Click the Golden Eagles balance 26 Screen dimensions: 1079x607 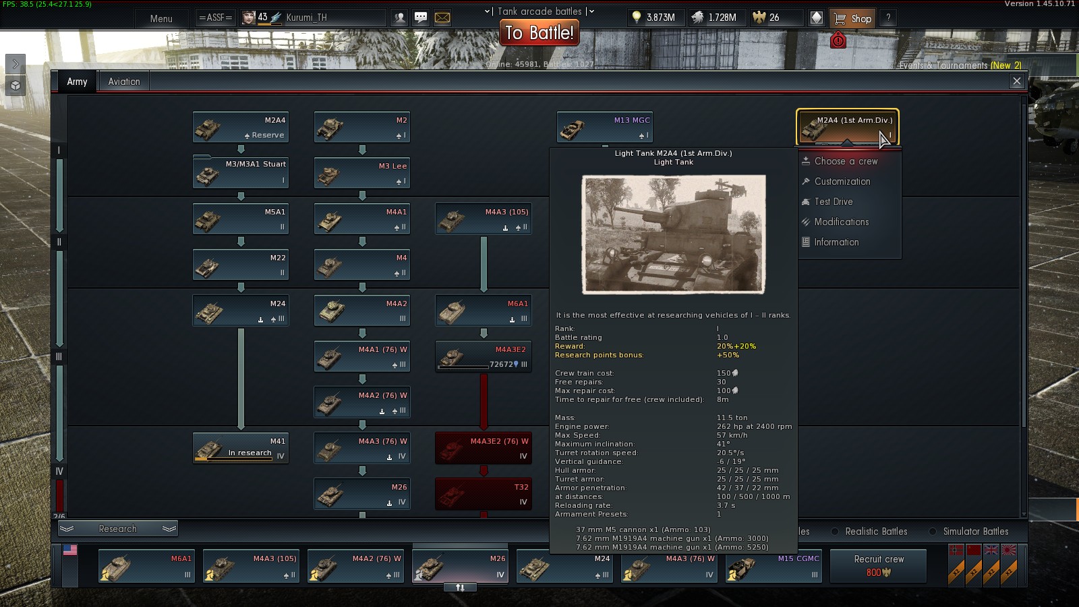[x=776, y=18]
